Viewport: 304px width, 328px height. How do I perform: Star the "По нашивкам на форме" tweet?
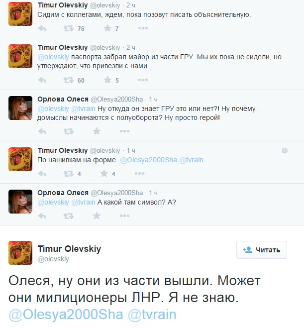click(104, 174)
